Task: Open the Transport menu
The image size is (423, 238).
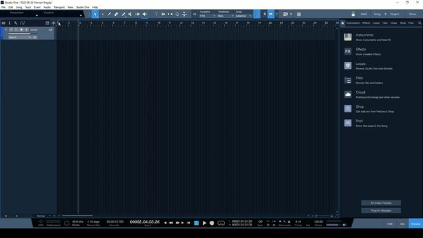Action: click(x=59, y=7)
